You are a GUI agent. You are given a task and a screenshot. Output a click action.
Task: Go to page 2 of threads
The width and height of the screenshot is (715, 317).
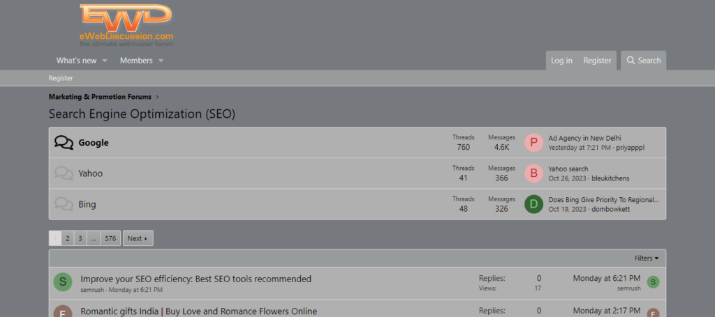coord(68,238)
